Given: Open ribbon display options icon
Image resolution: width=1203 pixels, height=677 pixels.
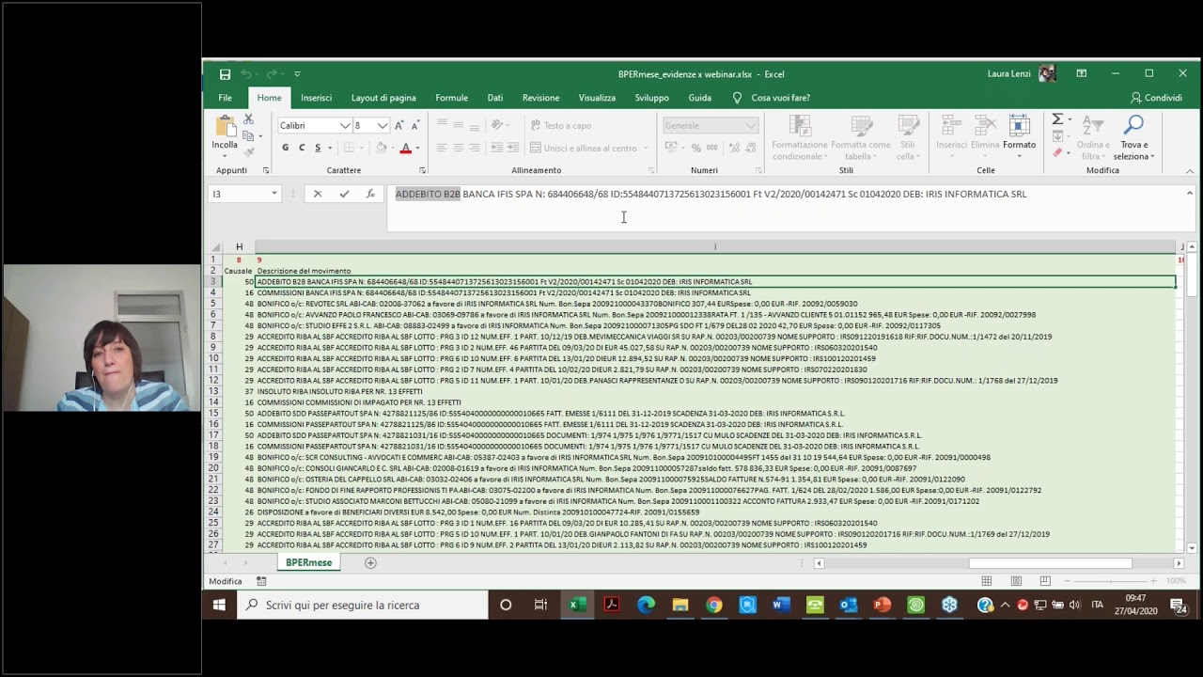Looking at the screenshot, I should pos(1082,73).
